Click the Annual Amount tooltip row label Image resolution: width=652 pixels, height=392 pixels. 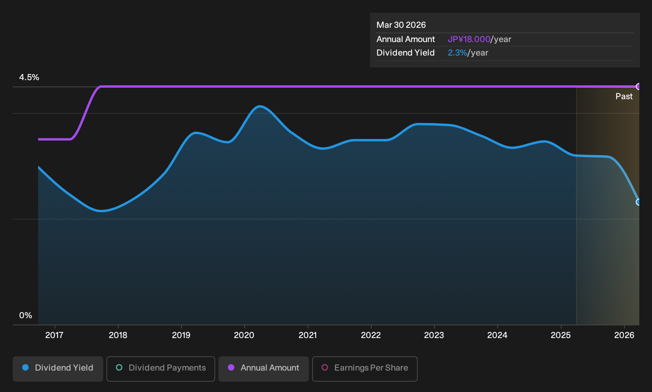[x=405, y=39]
